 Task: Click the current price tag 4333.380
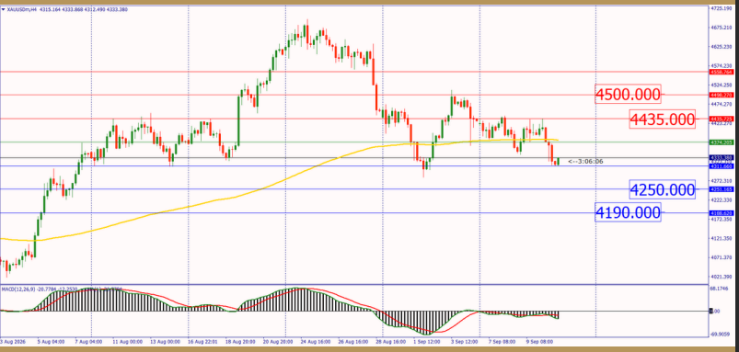(x=722, y=157)
